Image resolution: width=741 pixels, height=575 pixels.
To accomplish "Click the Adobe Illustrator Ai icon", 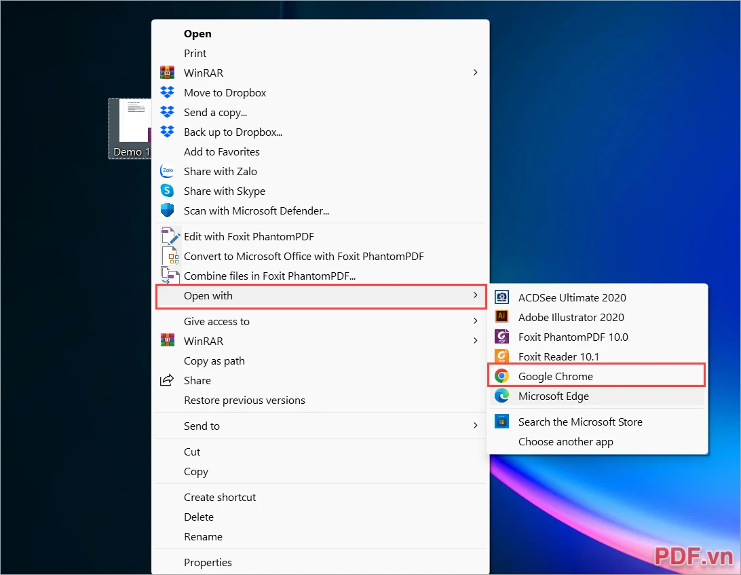I will [x=502, y=316].
